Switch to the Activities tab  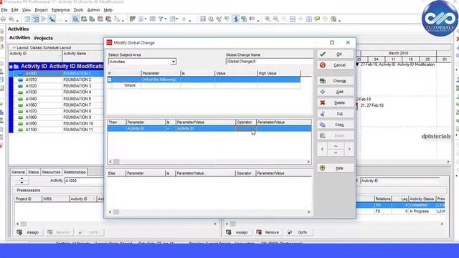pos(19,38)
